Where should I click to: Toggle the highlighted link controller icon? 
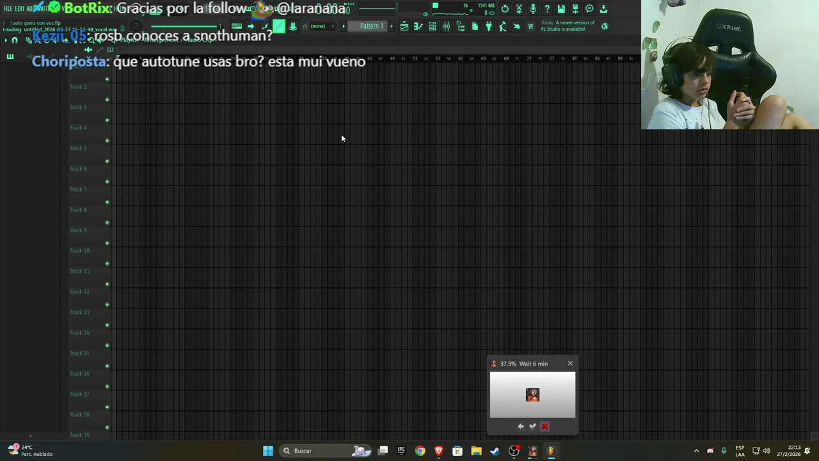pyautogui.click(x=279, y=26)
